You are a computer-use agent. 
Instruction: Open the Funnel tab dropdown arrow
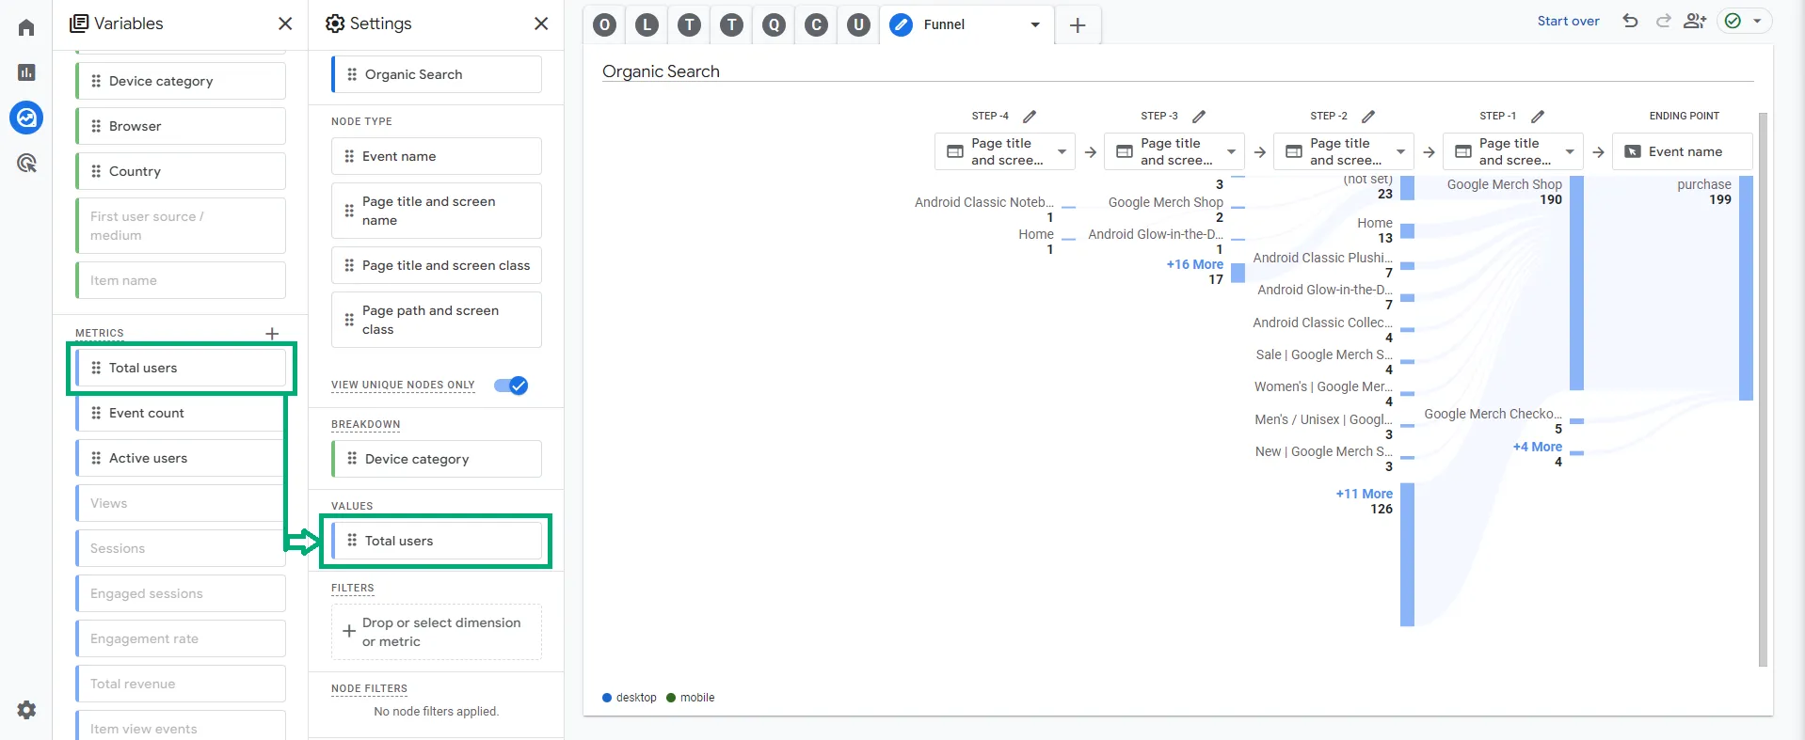(1035, 24)
